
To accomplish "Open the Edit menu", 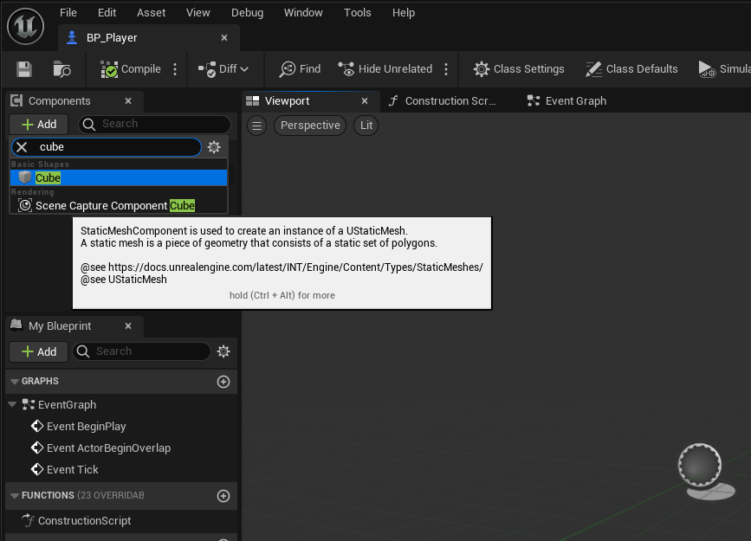I will 107,13.
